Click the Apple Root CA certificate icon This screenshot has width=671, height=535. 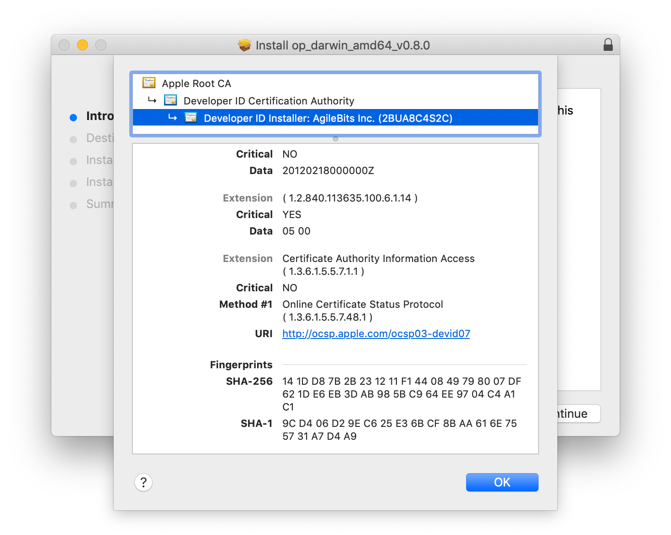[149, 83]
